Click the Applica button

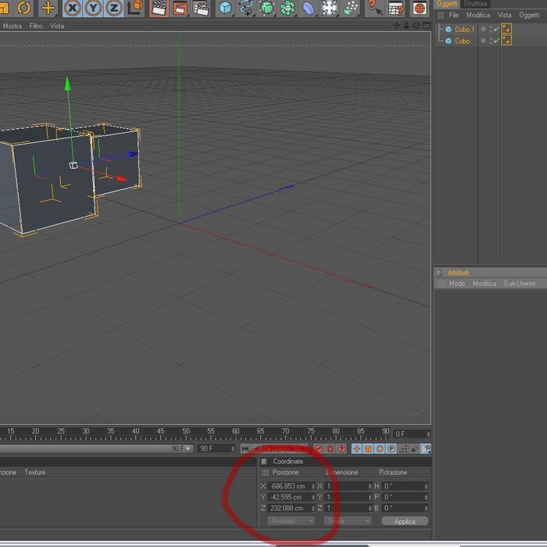405,521
